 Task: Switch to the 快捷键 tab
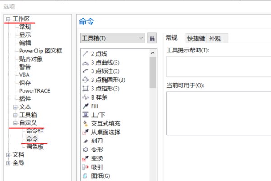pos(196,38)
